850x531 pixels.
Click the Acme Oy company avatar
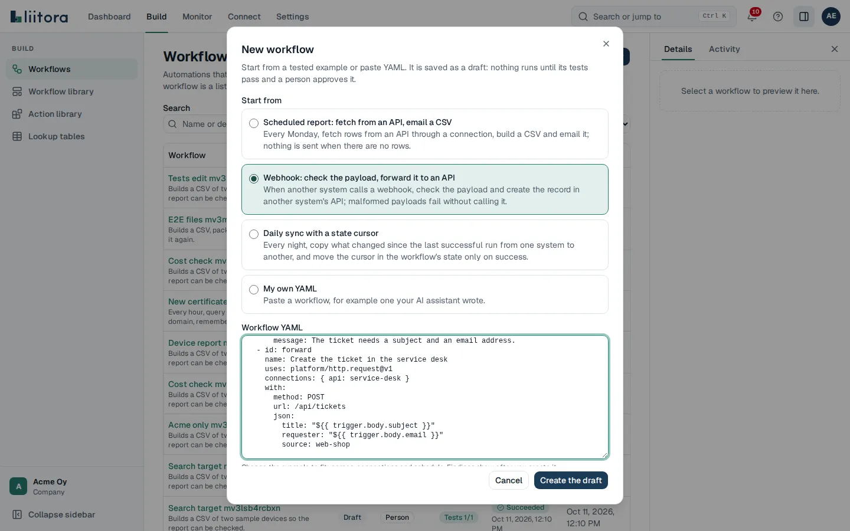(18, 486)
